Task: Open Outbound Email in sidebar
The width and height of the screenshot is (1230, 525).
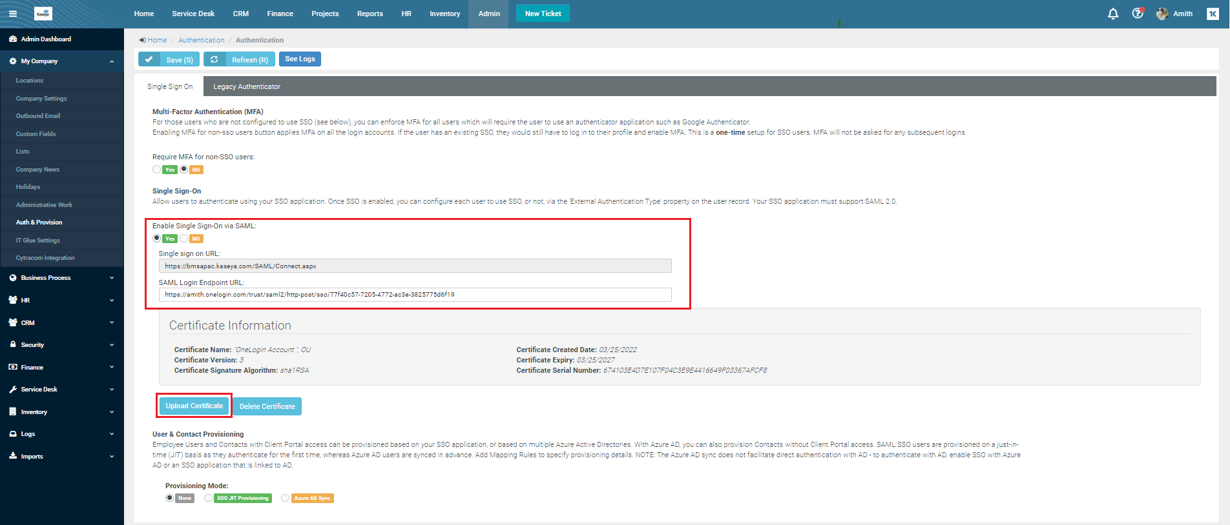Action: coord(38,116)
